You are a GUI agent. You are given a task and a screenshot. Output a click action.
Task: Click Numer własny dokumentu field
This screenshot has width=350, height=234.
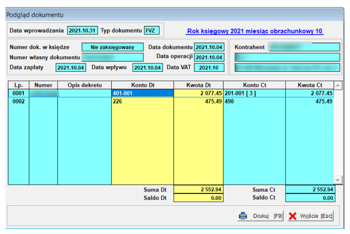[112, 57]
